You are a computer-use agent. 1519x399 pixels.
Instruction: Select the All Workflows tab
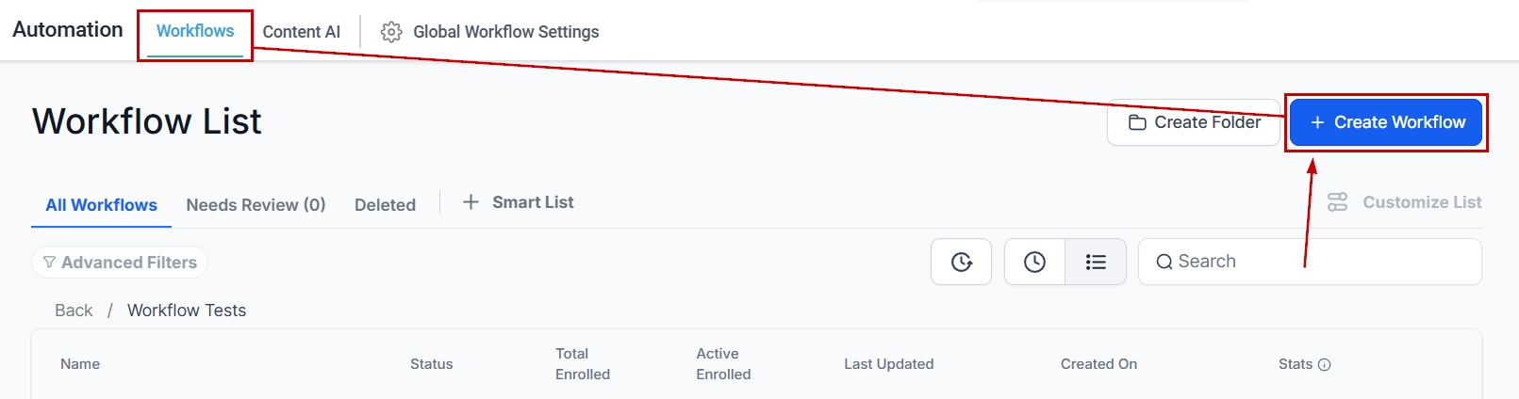(x=101, y=205)
